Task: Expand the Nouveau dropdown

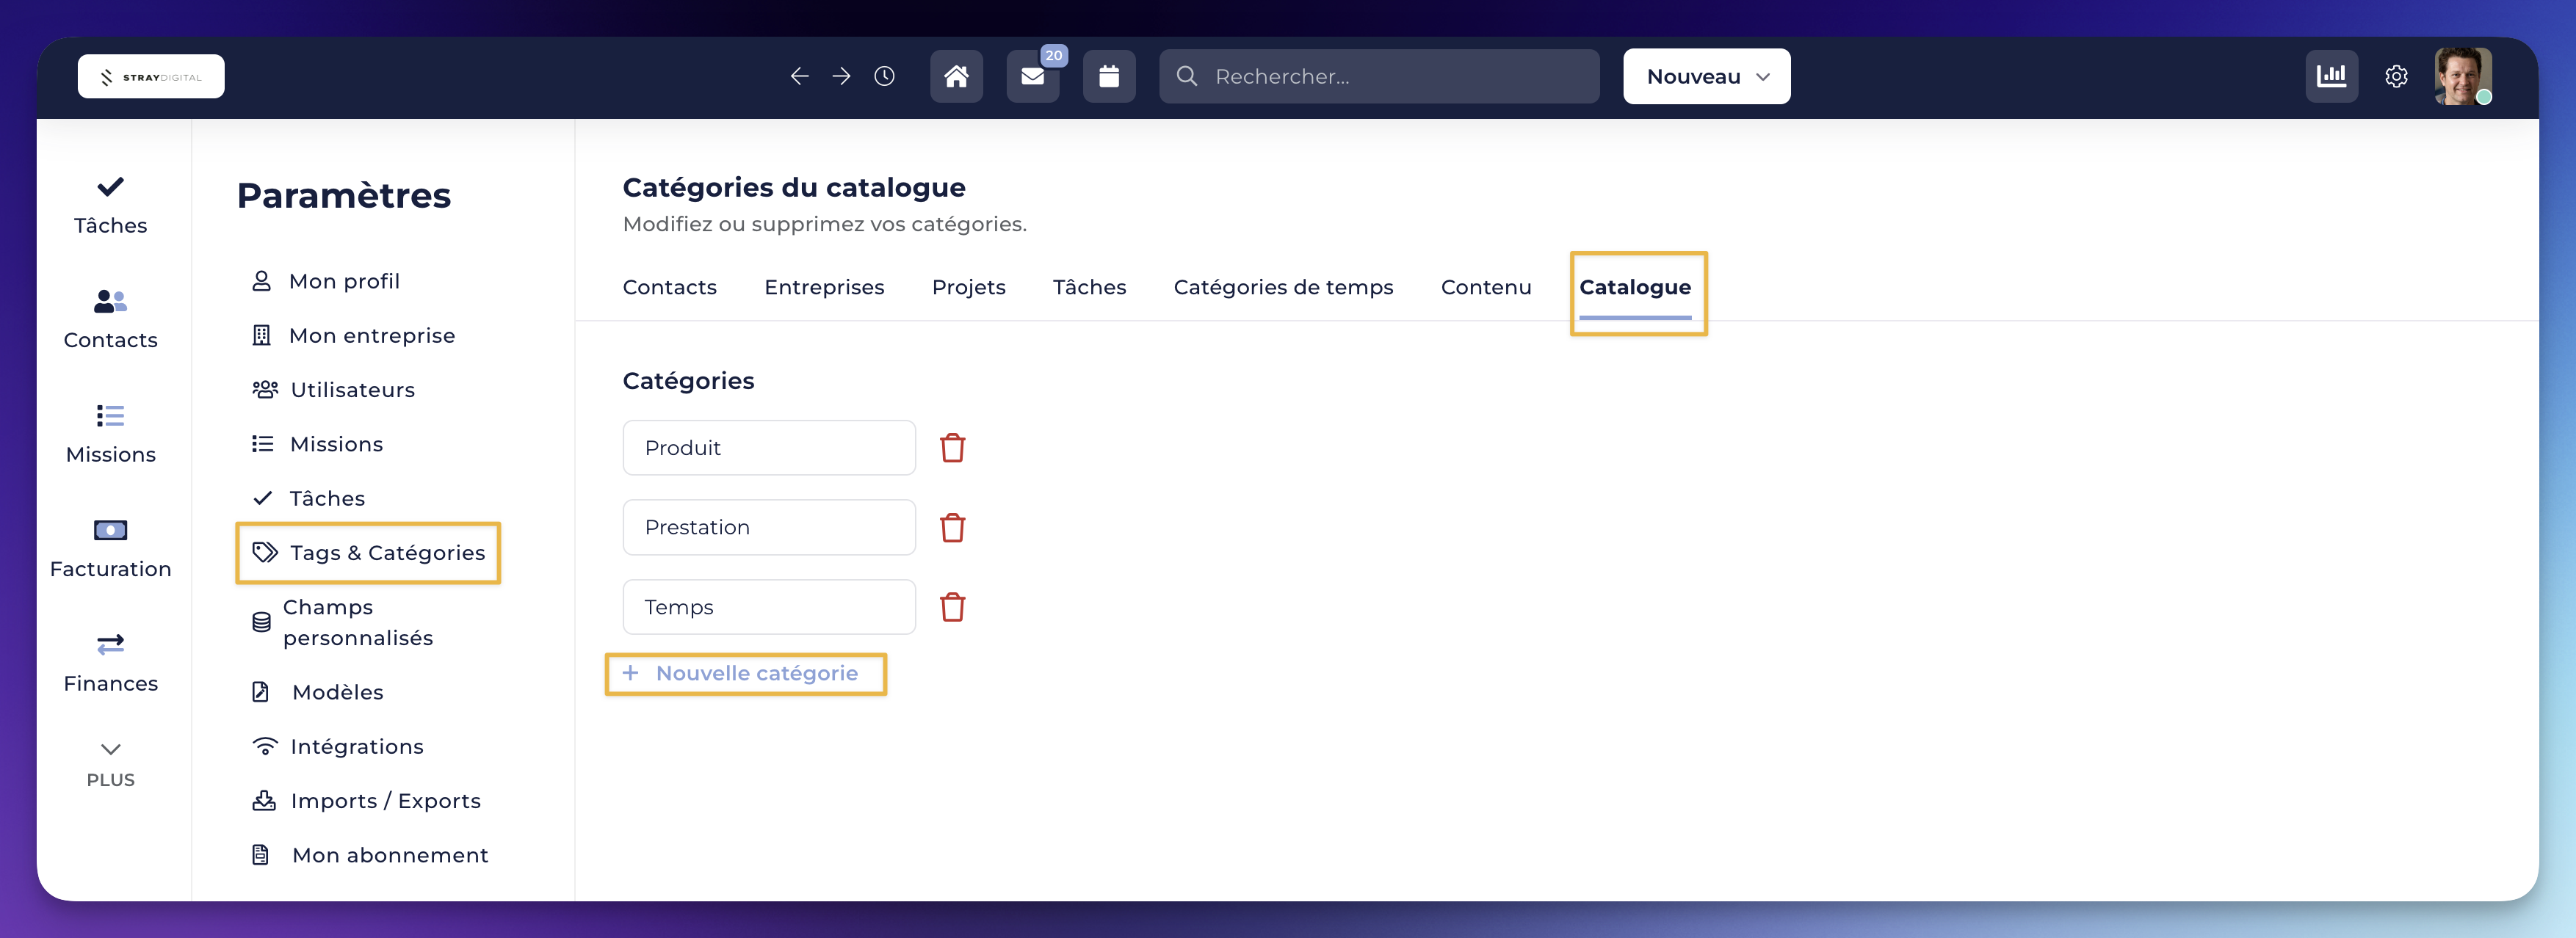Action: [x=1706, y=77]
